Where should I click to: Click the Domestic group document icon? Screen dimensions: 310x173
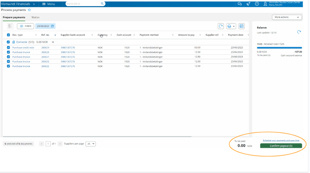pyautogui.click(x=13, y=42)
